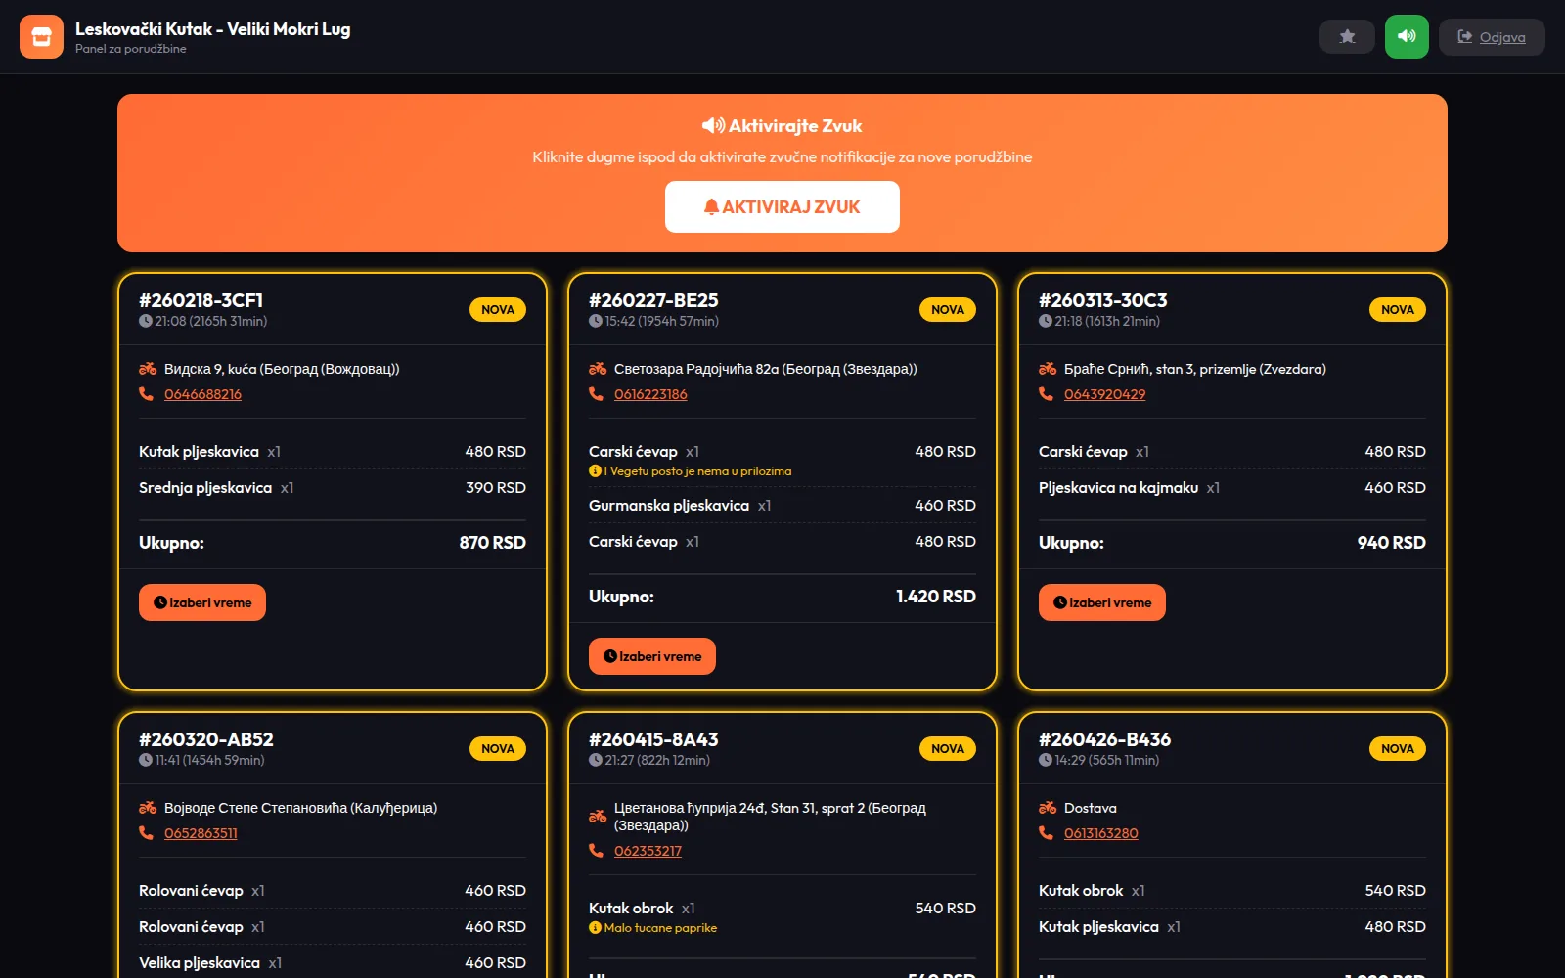The width and height of the screenshot is (1565, 978).
Task: Click clock icon beside 15:42 timestamp
Action: click(596, 321)
